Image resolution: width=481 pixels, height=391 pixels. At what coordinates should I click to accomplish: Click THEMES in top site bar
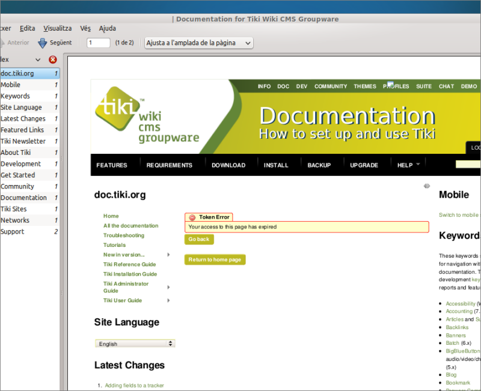(365, 86)
